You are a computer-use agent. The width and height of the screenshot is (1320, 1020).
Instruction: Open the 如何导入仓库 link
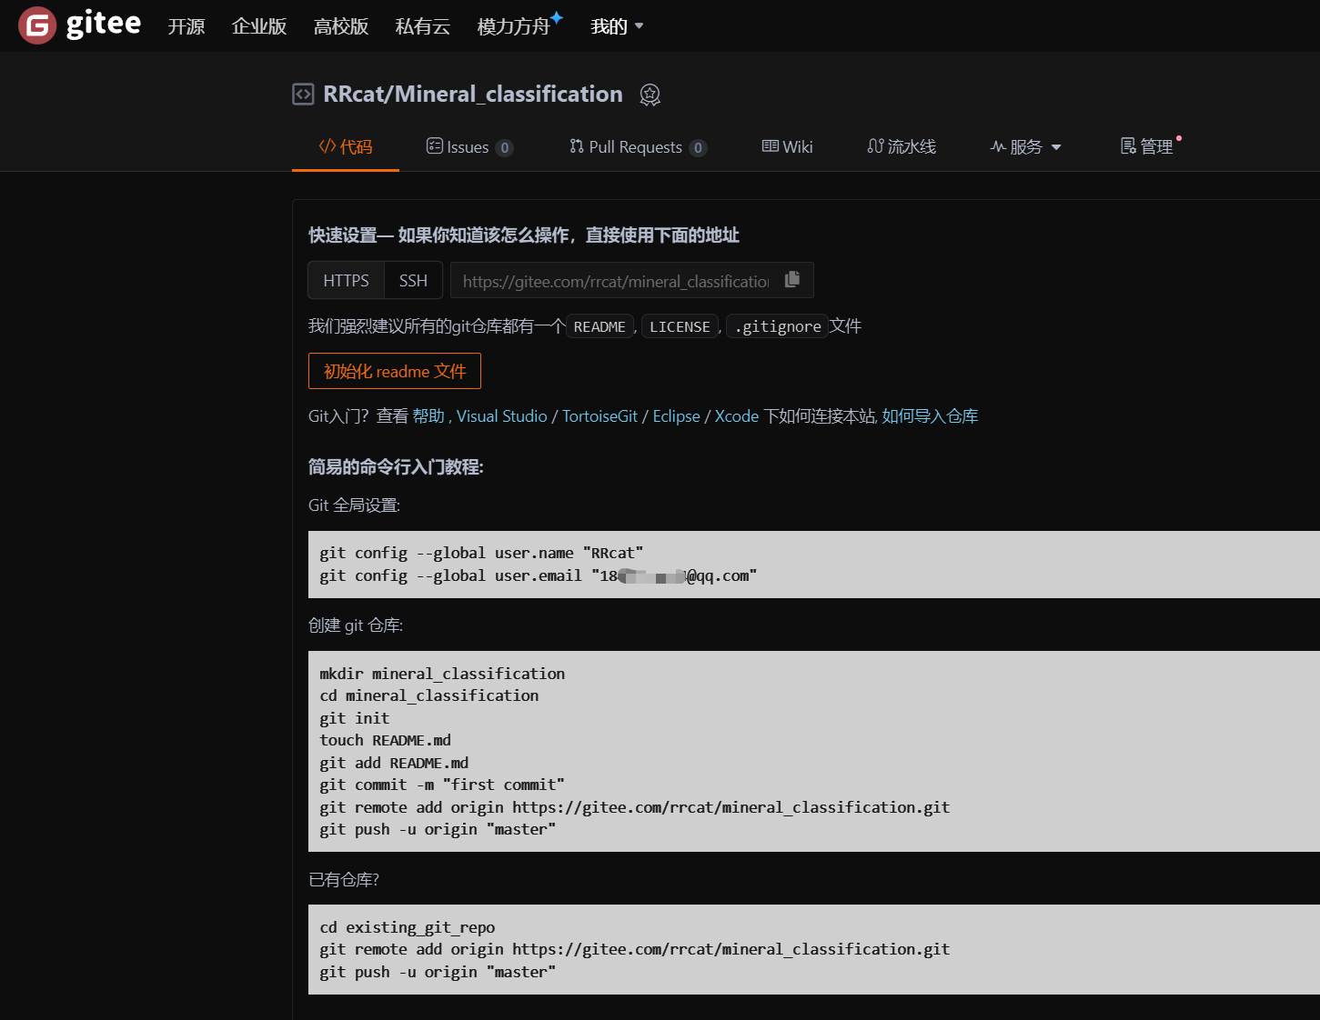[x=930, y=416]
